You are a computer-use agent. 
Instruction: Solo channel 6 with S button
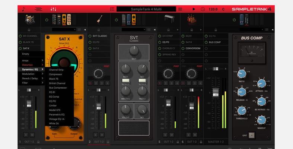(188, 134)
